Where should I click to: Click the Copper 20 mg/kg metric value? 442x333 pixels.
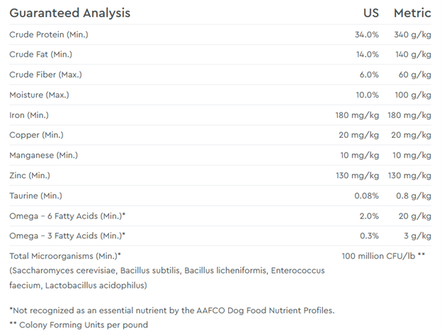pyautogui.click(x=410, y=135)
